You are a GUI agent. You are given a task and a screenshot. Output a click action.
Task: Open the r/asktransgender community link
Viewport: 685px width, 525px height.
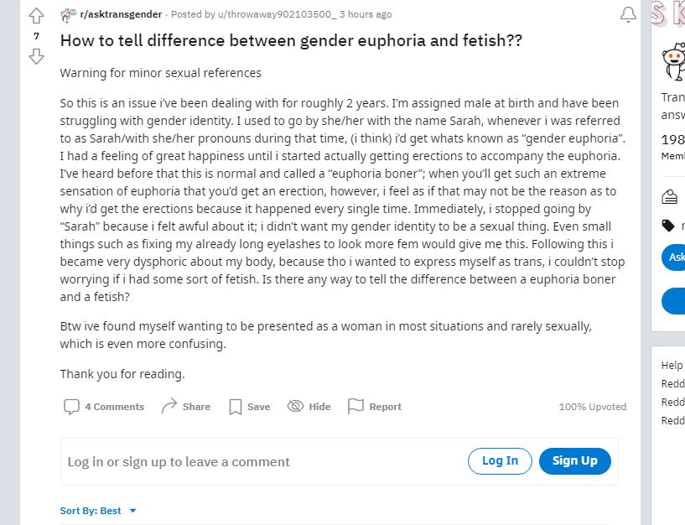click(121, 14)
